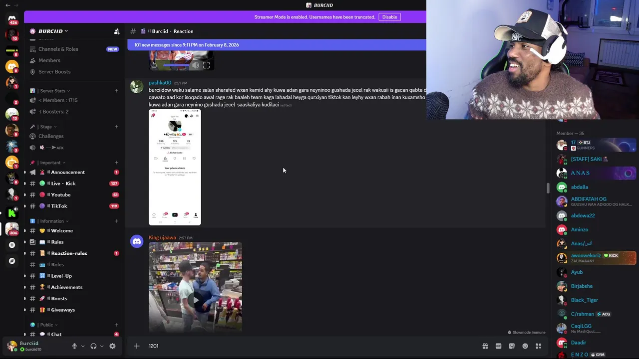This screenshot has width=639, height=359.
Task: Click pashka00 username in chat
Action: click(160, 83)
